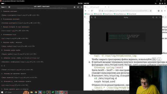Open text editor hamburger menu
The image size is (167, 94).
pyautogui.click(x=78, y=7)
